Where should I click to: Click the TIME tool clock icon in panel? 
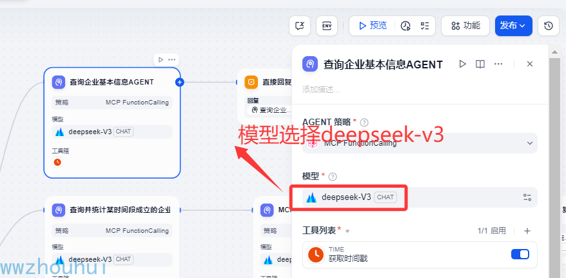(316, 255)
